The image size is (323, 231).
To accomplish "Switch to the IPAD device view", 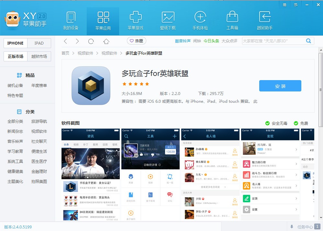I will [39, 43].
